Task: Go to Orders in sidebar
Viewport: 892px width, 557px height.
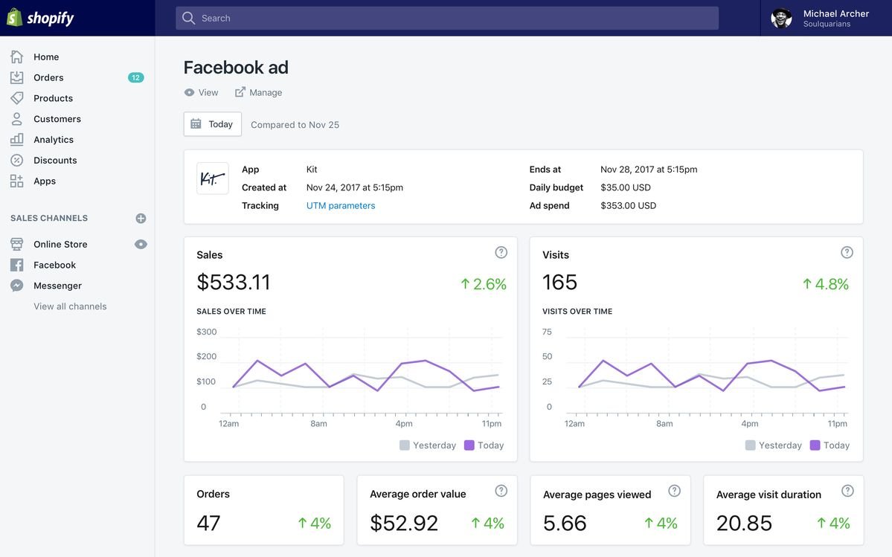Action: pos(48,77)
